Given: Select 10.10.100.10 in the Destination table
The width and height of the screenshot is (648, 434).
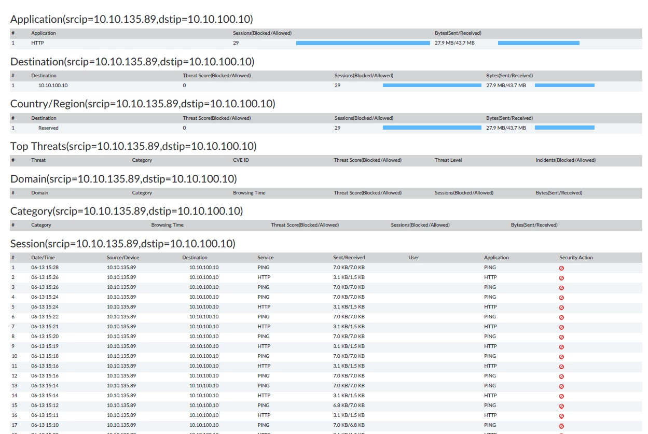Looking at the screenshot, I should 53,86.
